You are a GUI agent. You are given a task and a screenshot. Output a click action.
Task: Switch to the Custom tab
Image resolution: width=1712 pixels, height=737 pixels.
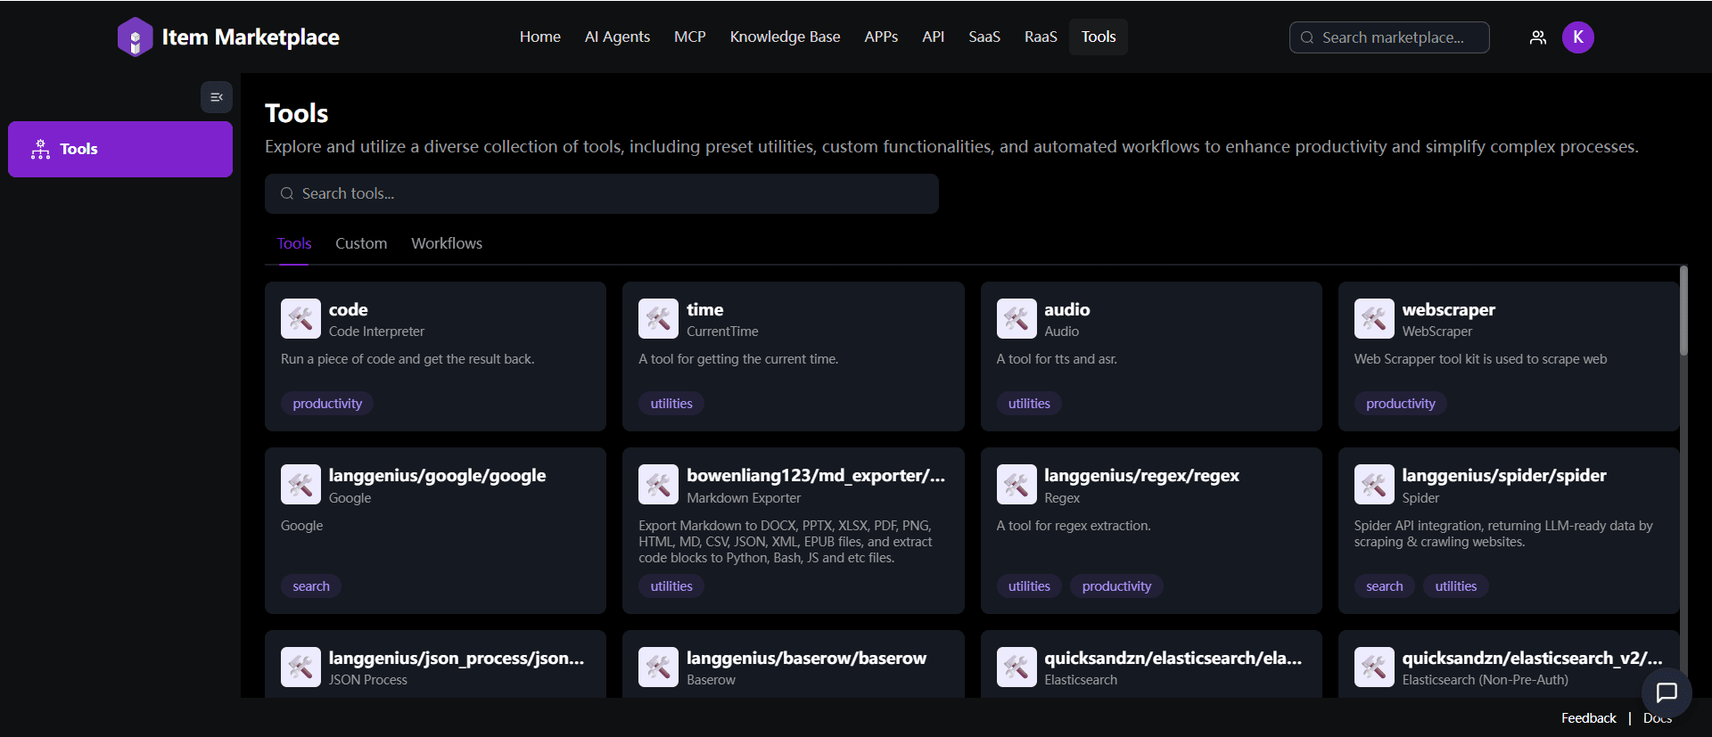(x=361, y=243)
